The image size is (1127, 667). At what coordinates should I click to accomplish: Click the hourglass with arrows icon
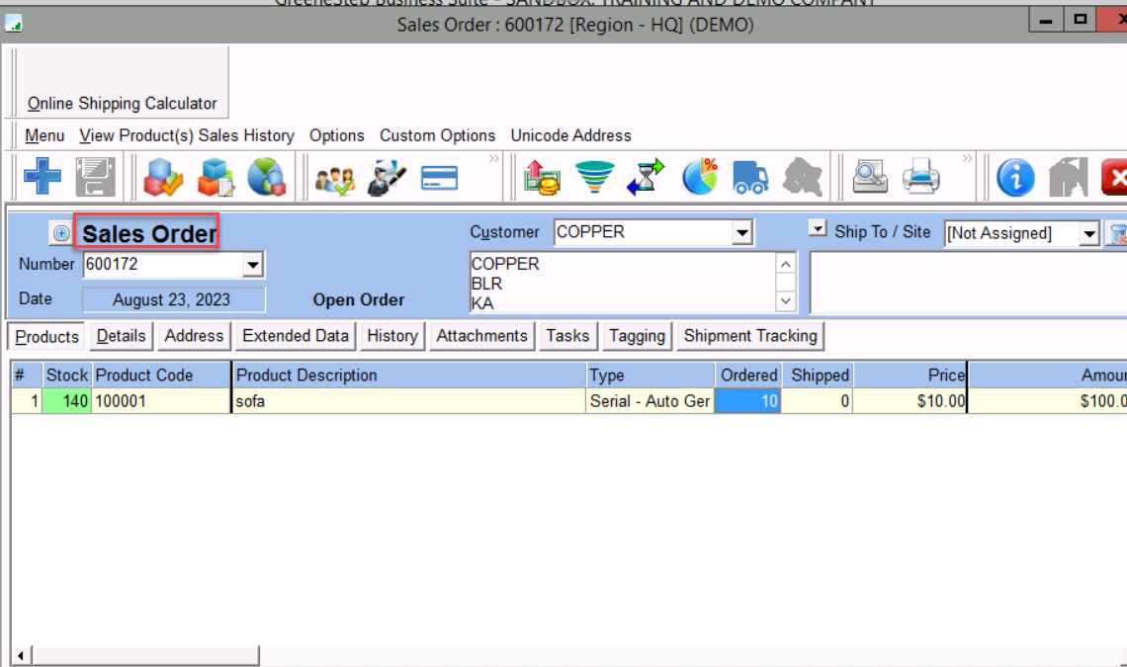[x=647, y=178]
